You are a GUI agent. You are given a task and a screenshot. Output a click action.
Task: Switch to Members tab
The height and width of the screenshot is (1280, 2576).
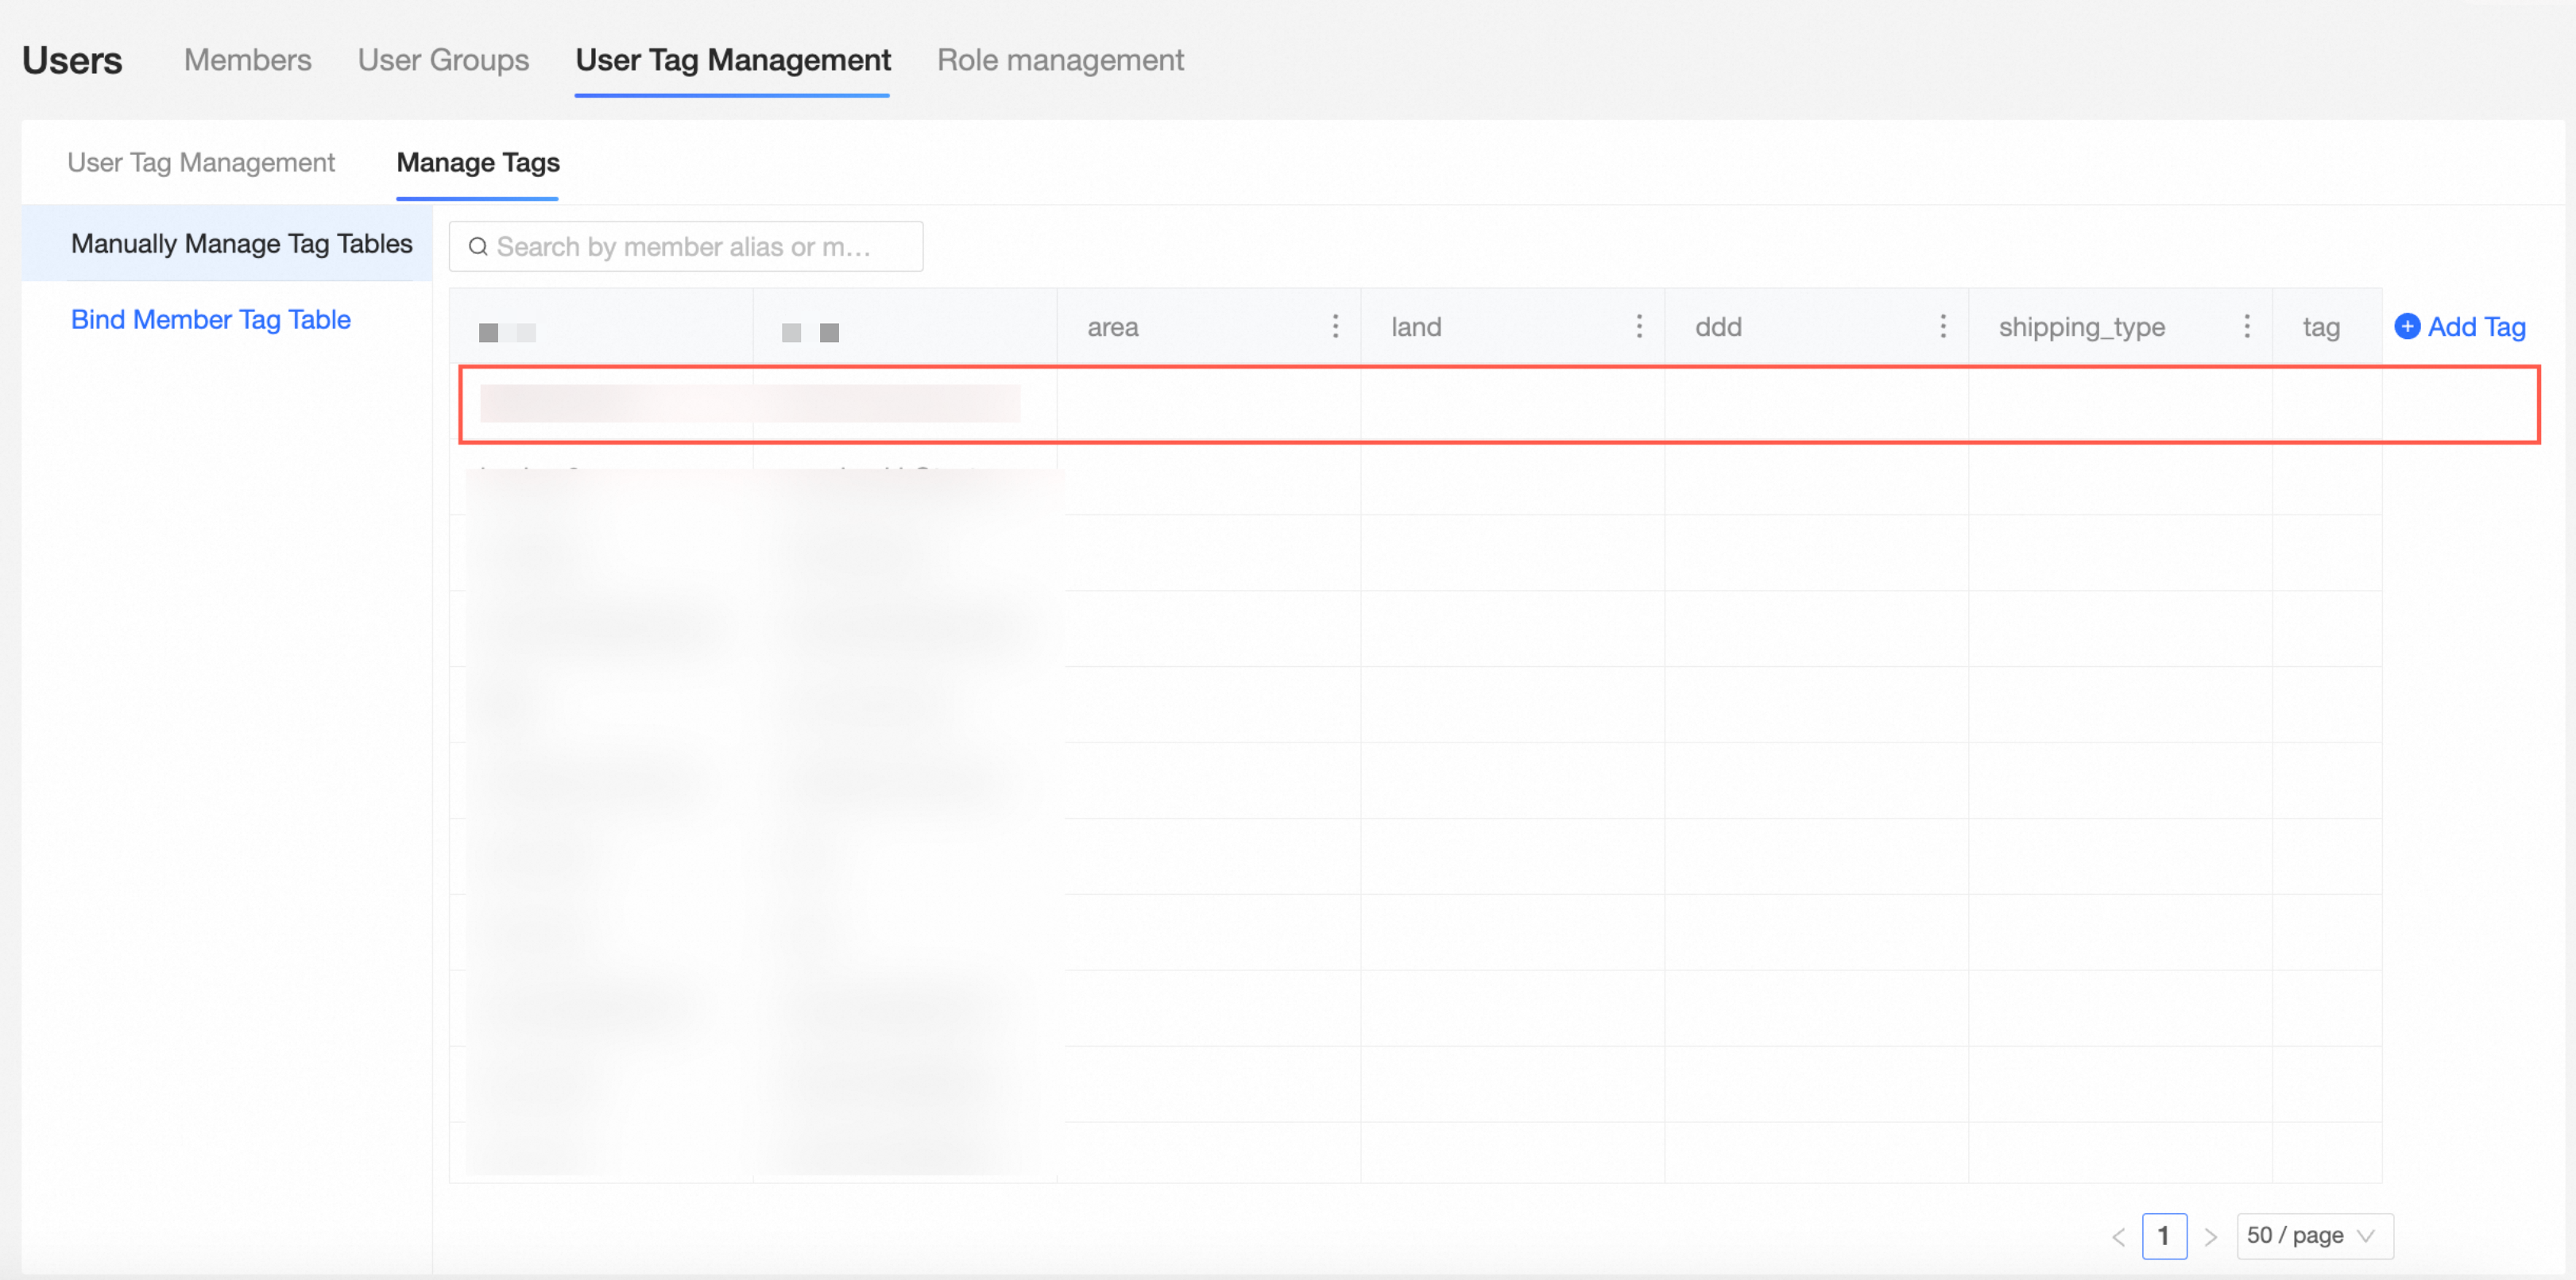[247, 60]
